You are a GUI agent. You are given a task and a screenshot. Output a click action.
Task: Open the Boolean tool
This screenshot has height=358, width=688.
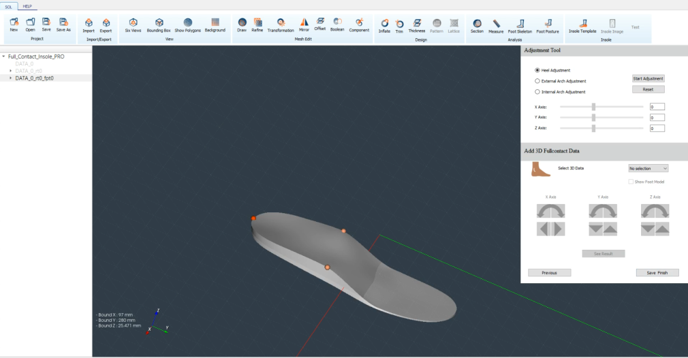coord(337,24)
